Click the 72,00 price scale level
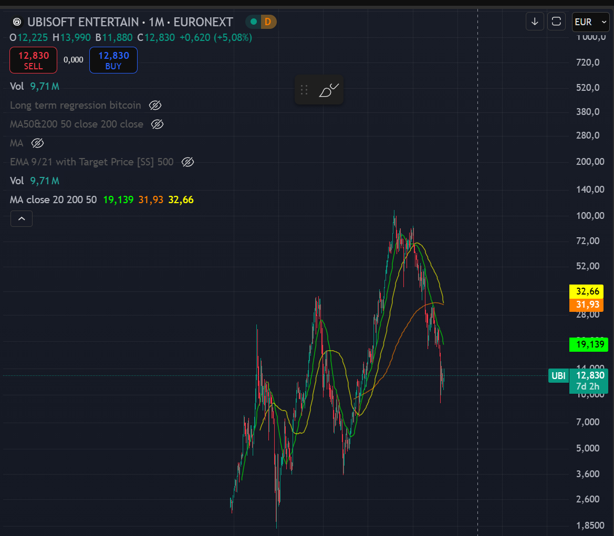Image resolution: width=614 pixels, height=536 pixels. (x=588, y=241)
